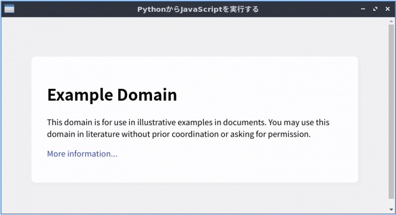Click the word "literature" in the paragraph
Image resolution: width=396 pixels, height=215 pixels.
tap(103, 134)
